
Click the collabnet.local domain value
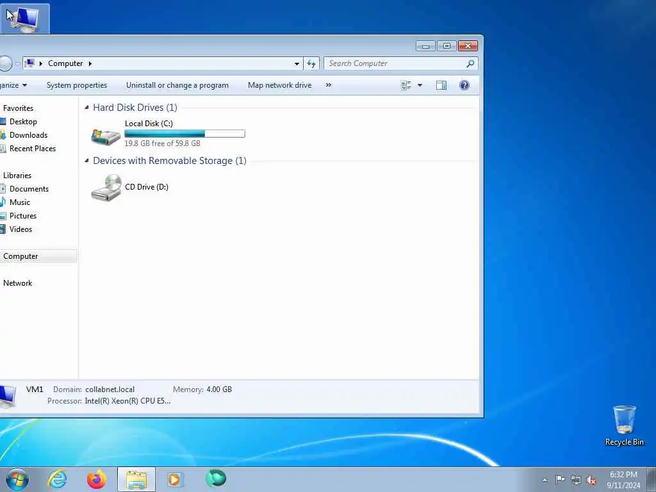tap(110, 389)
